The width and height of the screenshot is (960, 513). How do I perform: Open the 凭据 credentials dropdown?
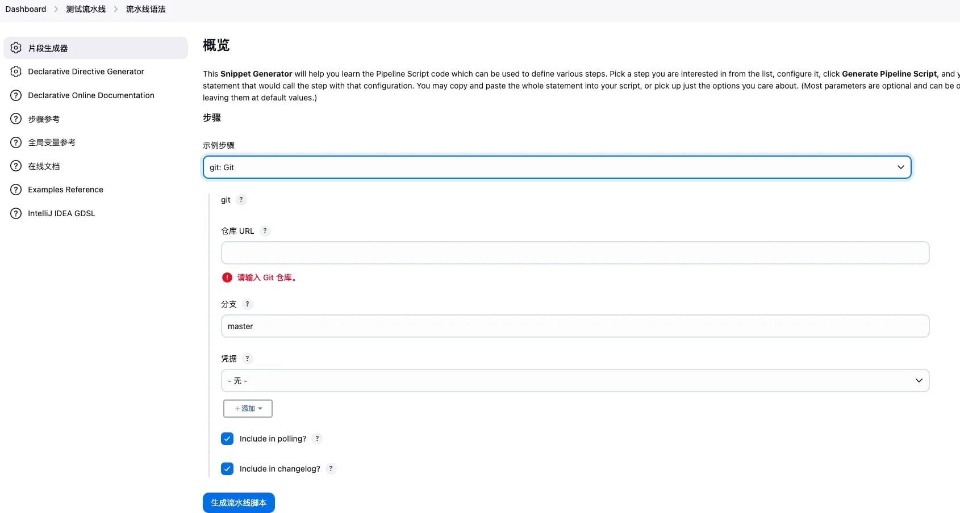(x=575, y=381)
